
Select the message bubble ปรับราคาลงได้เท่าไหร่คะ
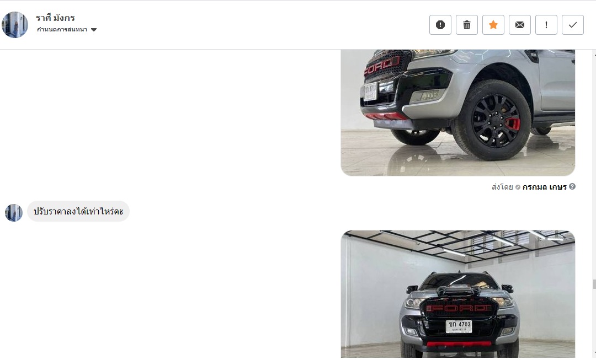(78, 212)
